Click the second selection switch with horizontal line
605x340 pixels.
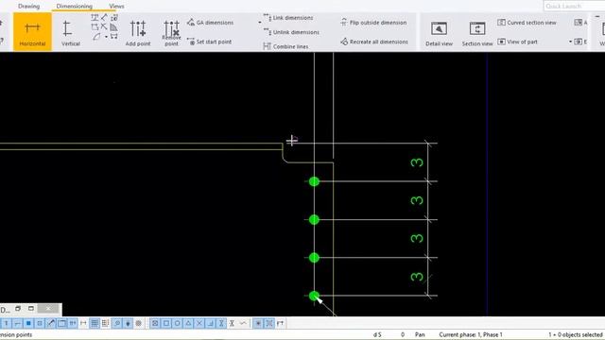pos(17,323)
